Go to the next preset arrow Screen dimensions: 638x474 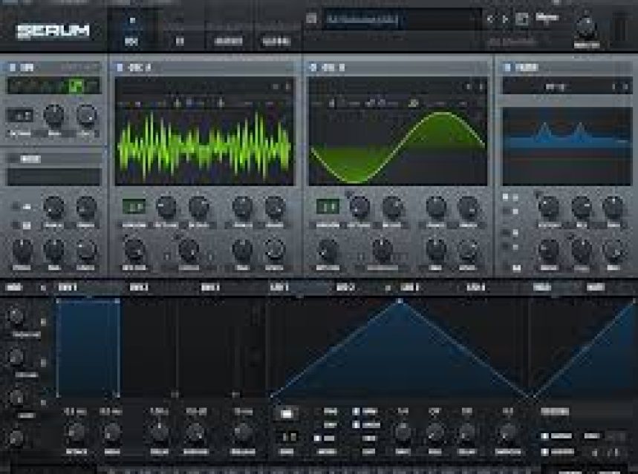pos(505,19)
